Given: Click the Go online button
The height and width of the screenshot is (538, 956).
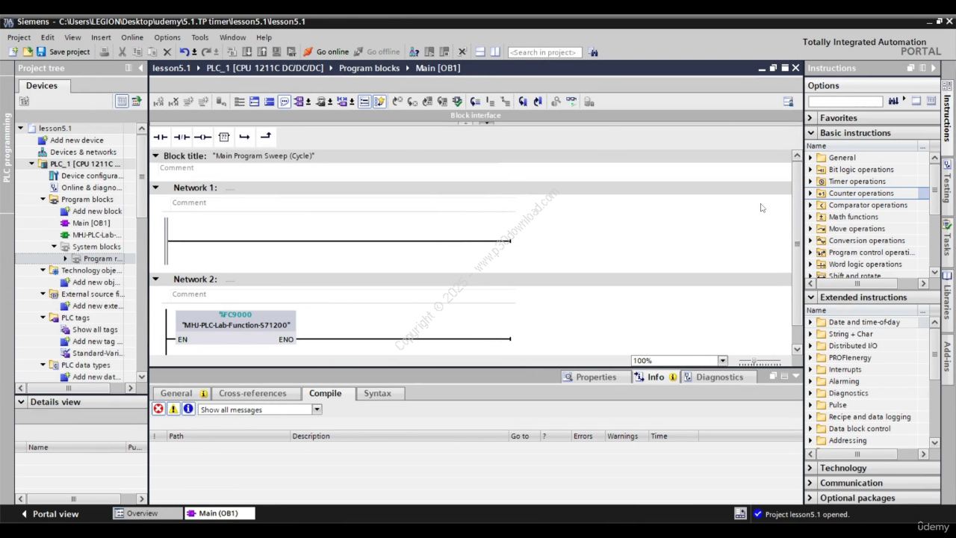Looking at the screenshot, I should point(326,52).
